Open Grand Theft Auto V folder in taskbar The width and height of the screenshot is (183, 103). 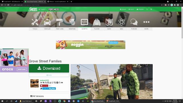pyautogui.click(x=26, y=101)
